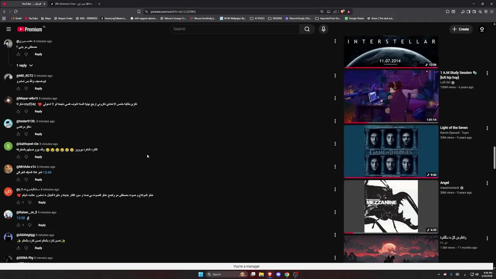This screenshot has width=496, height=279.
Task: Like the comment by @SaifAqeel-r2e
Action: click(18, 157)
